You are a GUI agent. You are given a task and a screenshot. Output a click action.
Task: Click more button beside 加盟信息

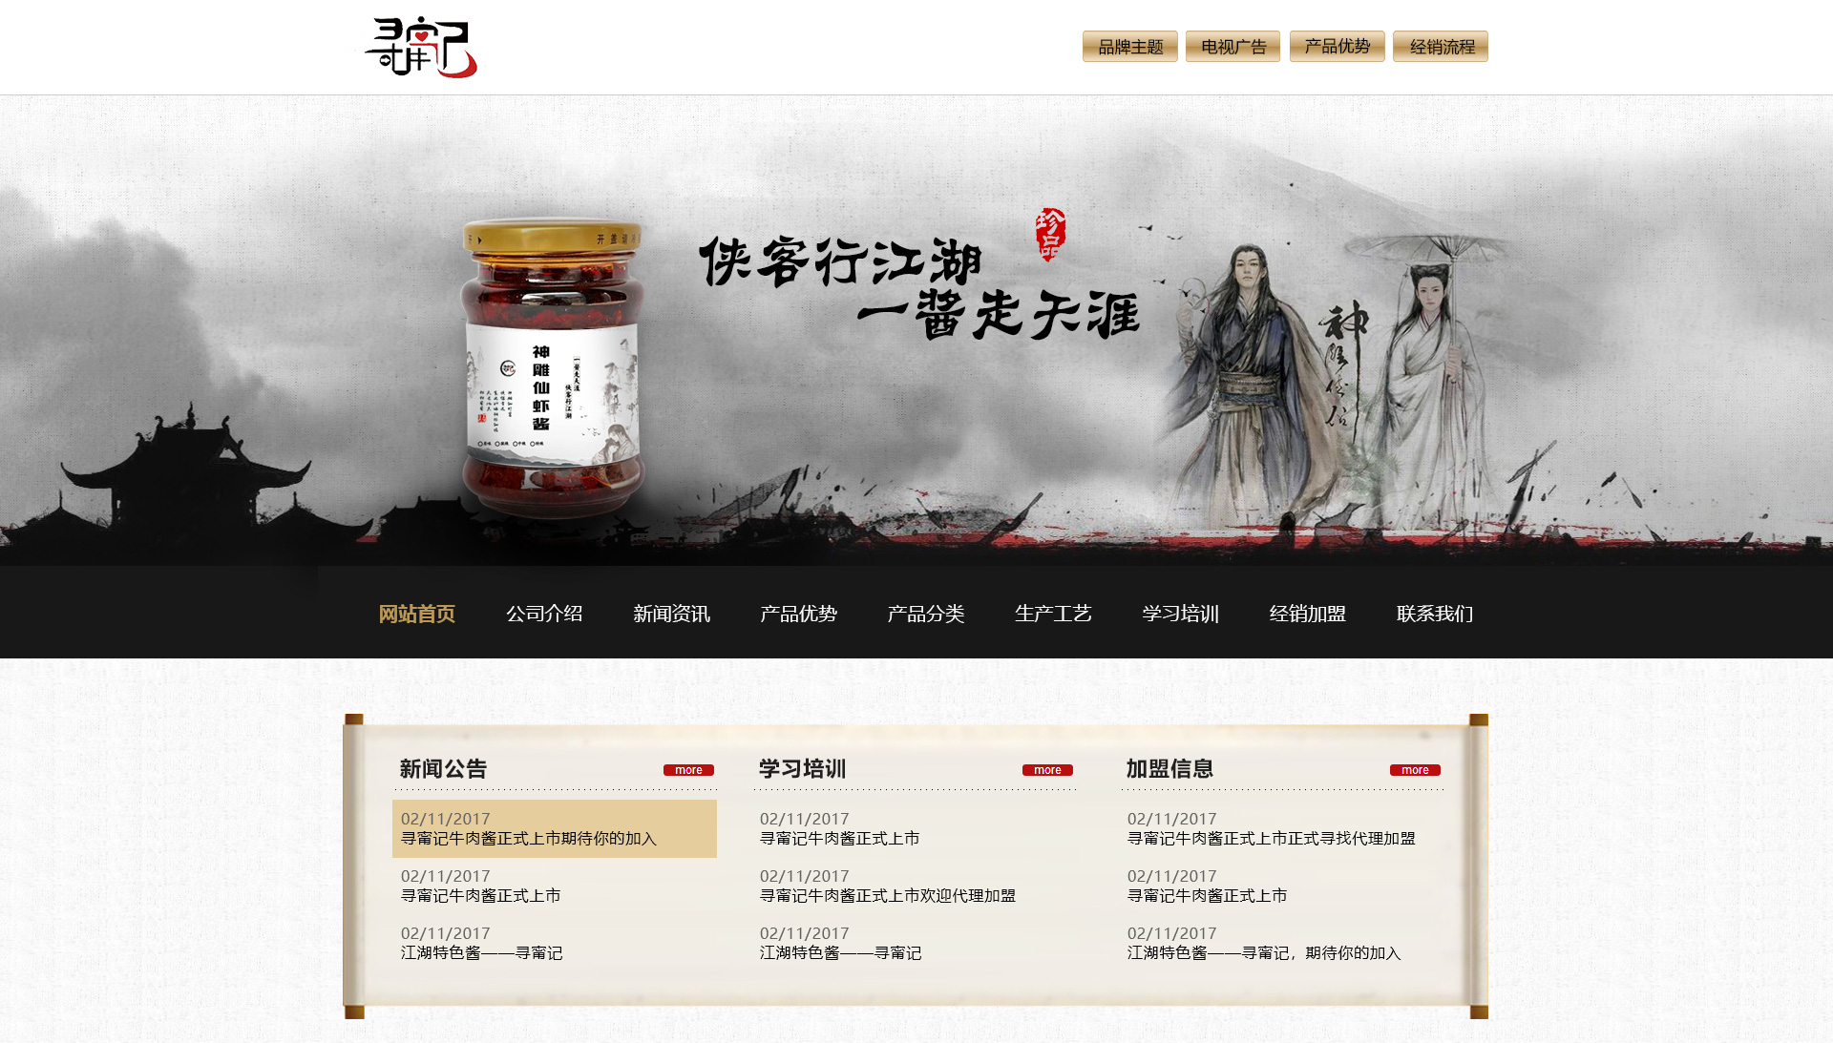point(1415,770)
